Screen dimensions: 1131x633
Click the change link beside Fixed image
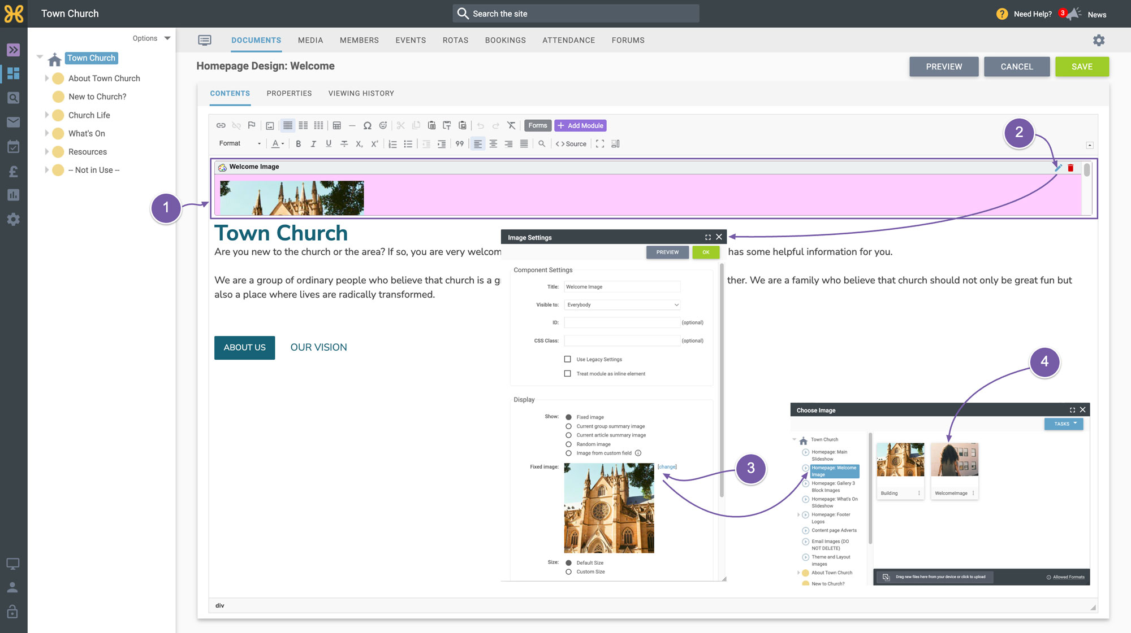point(667,467)
